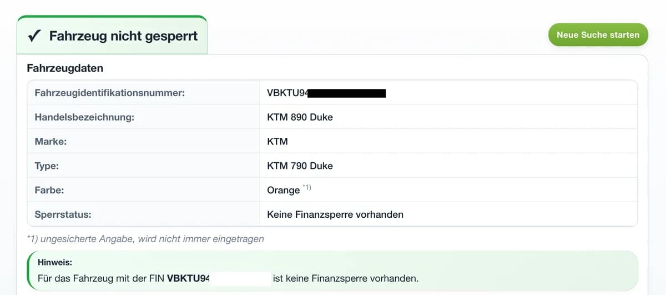Click the Orange color value
This screenshot has height=295, width=666.
click(x=284, y=190)
